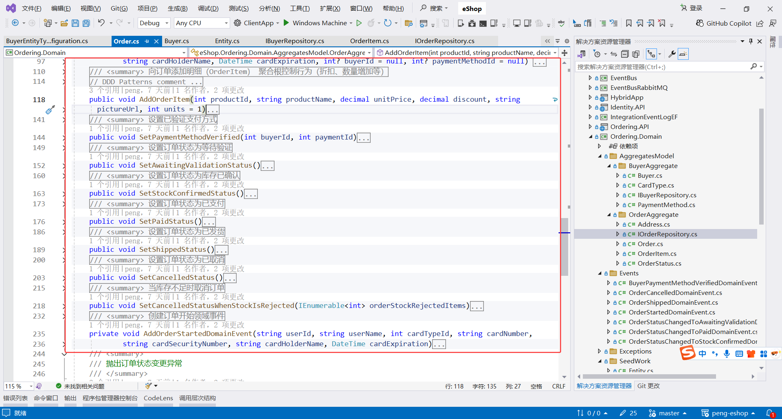
Task: Collapse the BuyerAggregate folder
Action: click(609, 166)
